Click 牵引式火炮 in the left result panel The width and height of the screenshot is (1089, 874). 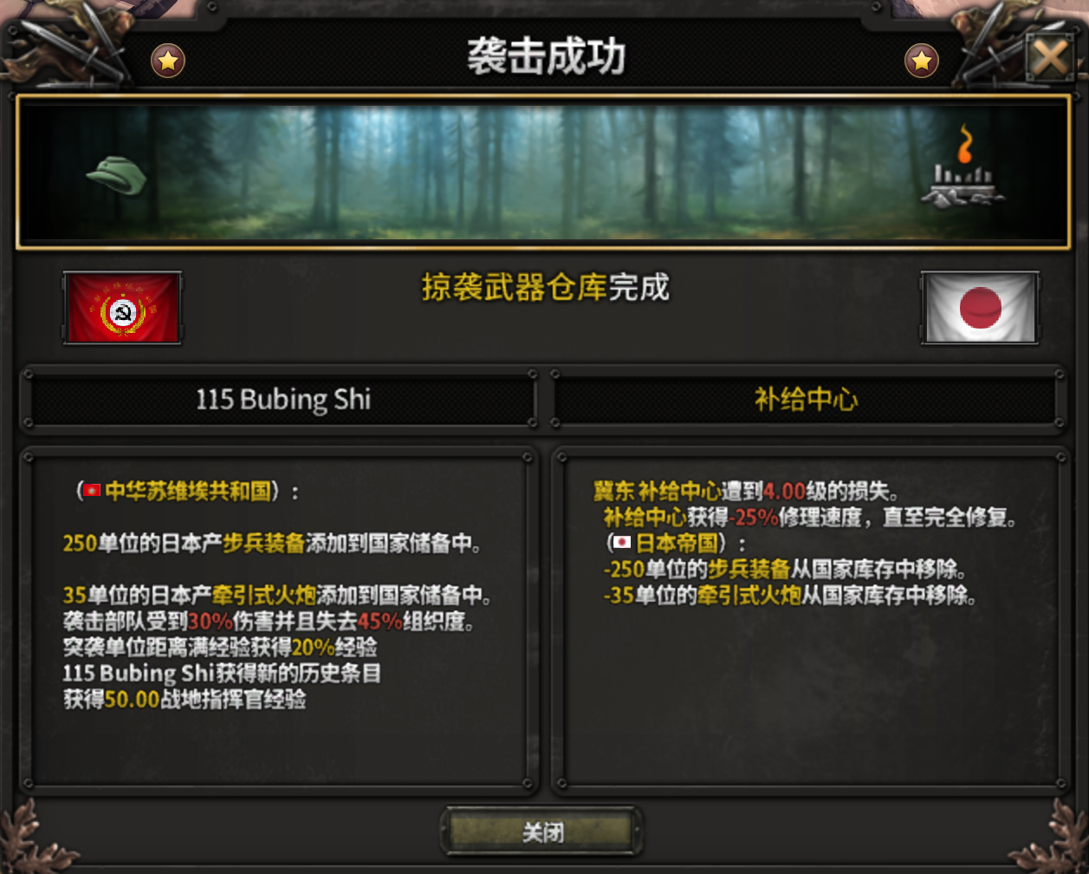[263, 596]
